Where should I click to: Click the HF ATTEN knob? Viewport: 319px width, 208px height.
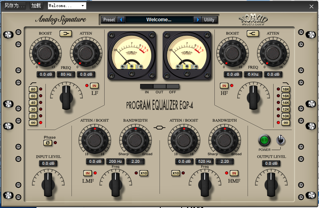click(273, 53)
